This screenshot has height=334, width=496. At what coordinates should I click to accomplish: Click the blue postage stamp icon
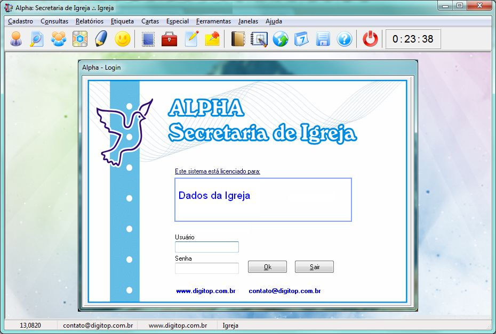tap(148, 39)
